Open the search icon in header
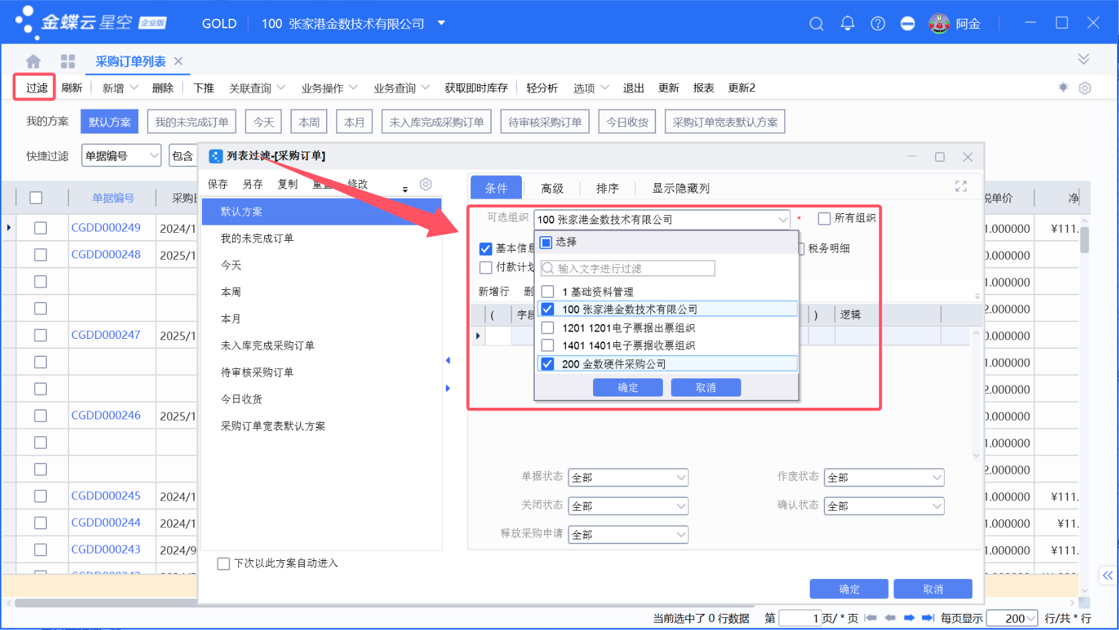The width and height of the screenshot is (1119, 630). pos(816,23)
